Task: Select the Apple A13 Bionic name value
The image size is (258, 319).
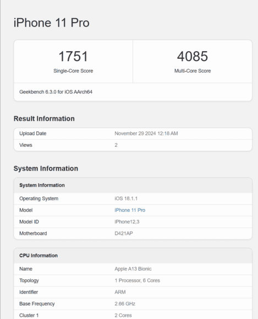Action: pos(133,269)
